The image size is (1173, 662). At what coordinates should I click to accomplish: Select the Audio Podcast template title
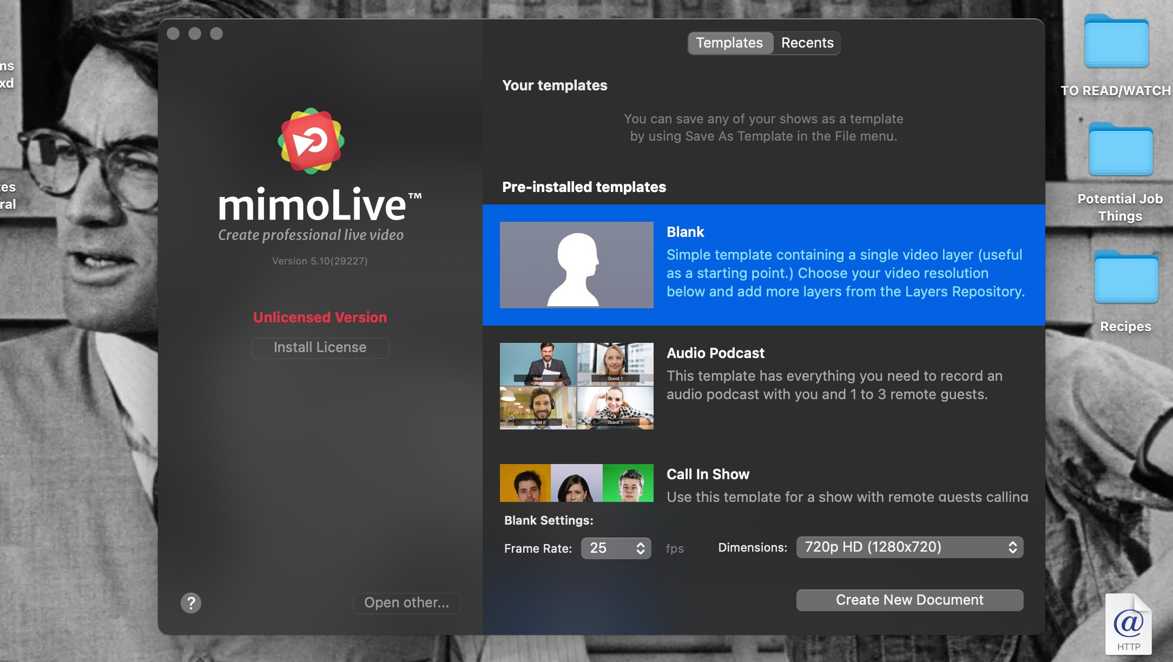715,353
